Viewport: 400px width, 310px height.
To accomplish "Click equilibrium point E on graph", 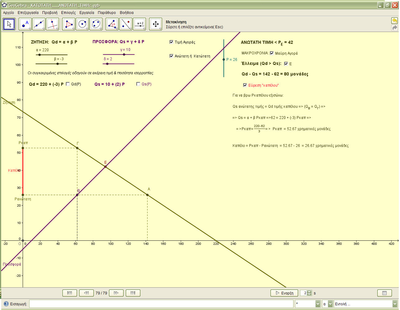I will pos(106,167).
